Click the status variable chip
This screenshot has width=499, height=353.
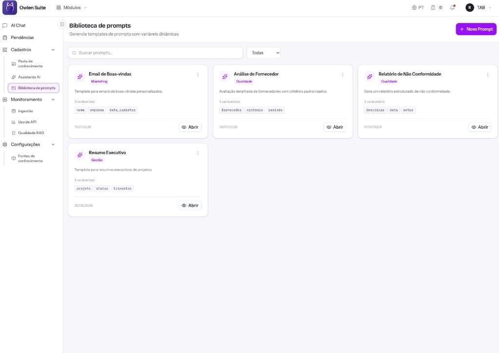click(102, 189)
